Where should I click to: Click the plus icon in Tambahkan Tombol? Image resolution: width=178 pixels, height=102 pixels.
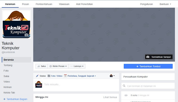click(x=137, y=66)
